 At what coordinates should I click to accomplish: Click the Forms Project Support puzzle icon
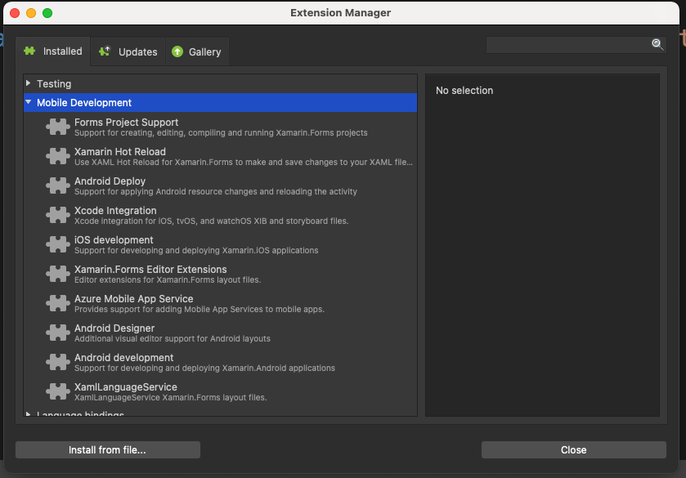coord(58,127)
